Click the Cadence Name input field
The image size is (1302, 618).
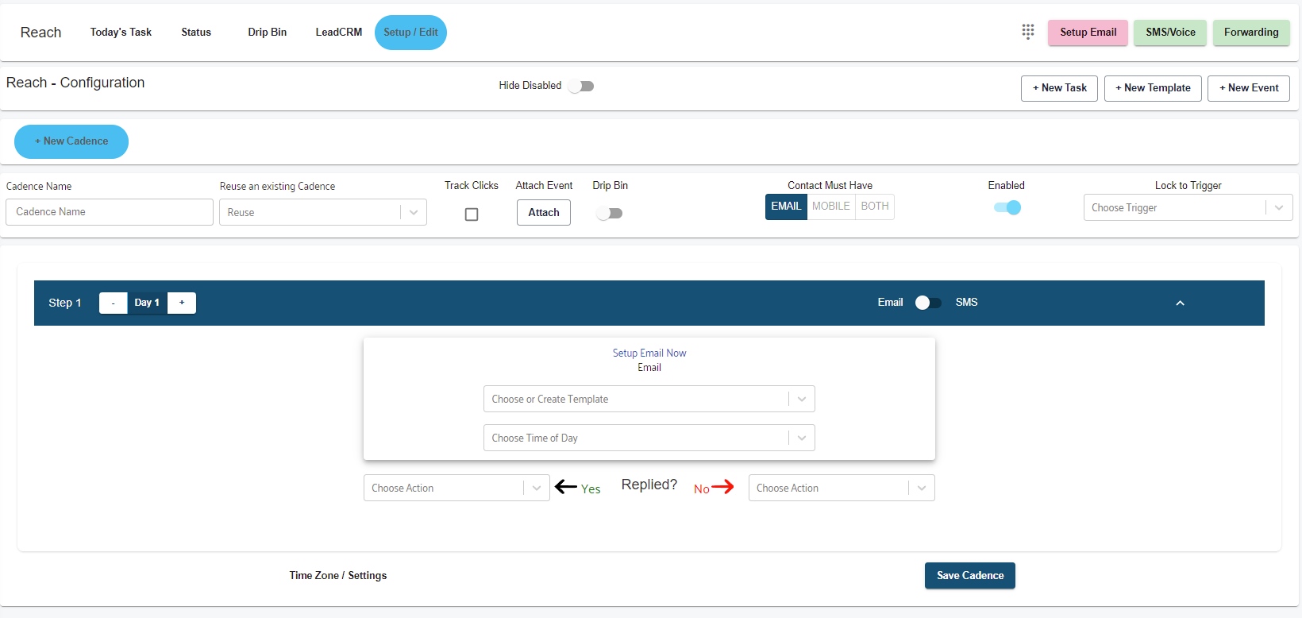click(x=110, y=212)
